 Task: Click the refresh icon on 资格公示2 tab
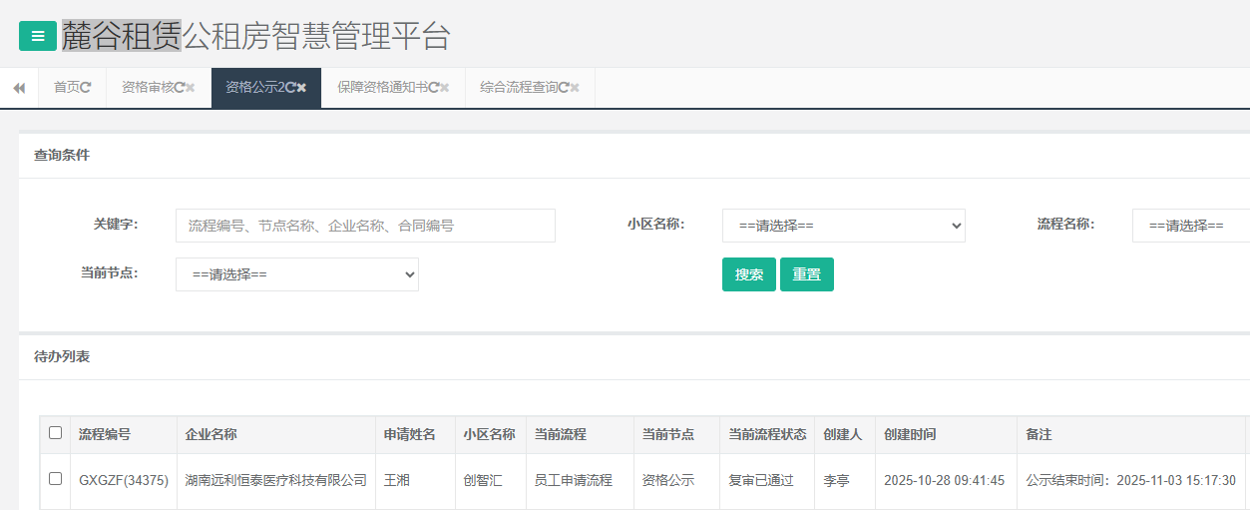(x=289, y=88)
